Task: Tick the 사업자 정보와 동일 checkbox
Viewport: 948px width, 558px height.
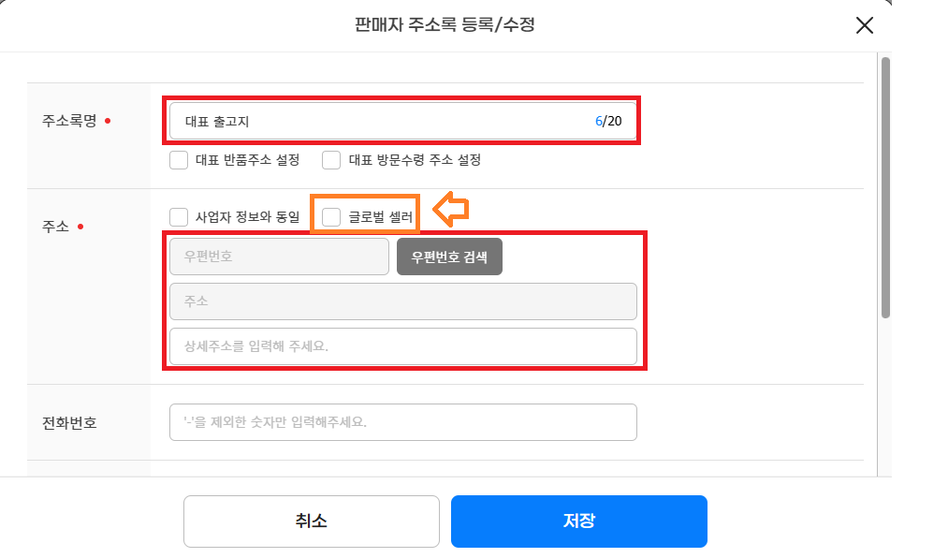Action: (180, 217)
